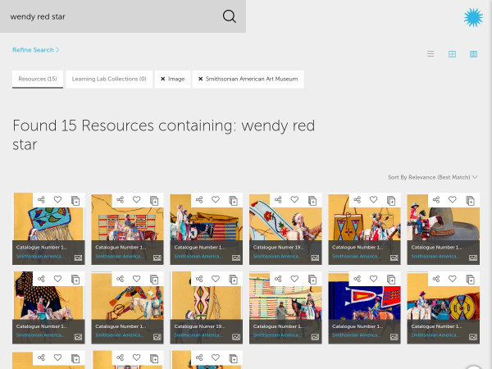Open Smithsonian America link on blue background card

356,335
